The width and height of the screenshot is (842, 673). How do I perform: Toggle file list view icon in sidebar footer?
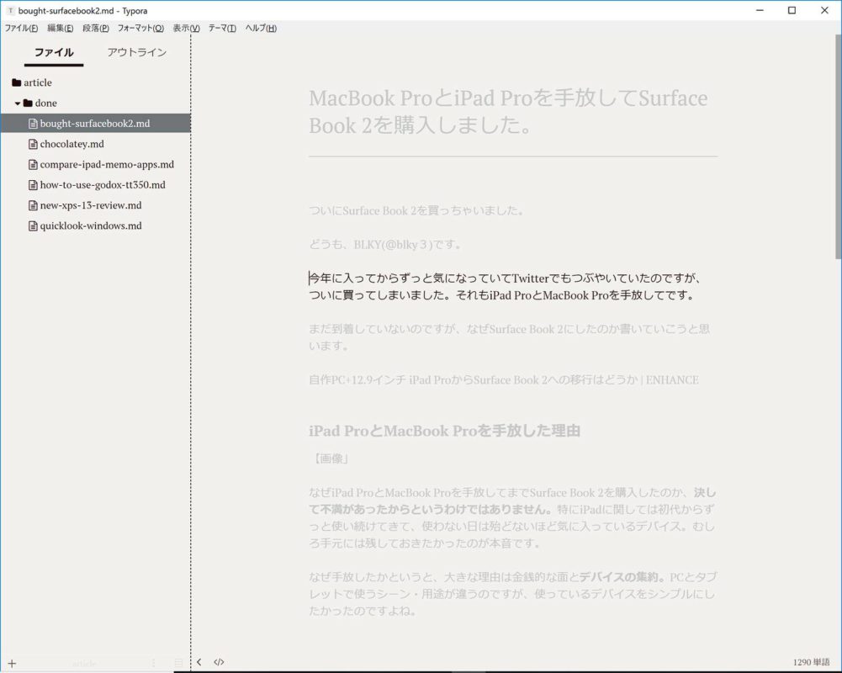point(178,663)
